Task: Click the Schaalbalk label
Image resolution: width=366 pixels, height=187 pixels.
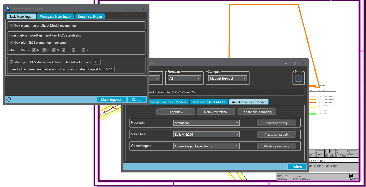Action: pos(139,134)
